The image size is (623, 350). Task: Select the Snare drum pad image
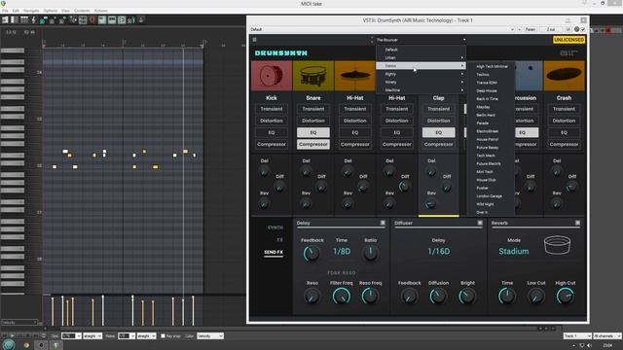pos(313,76)
